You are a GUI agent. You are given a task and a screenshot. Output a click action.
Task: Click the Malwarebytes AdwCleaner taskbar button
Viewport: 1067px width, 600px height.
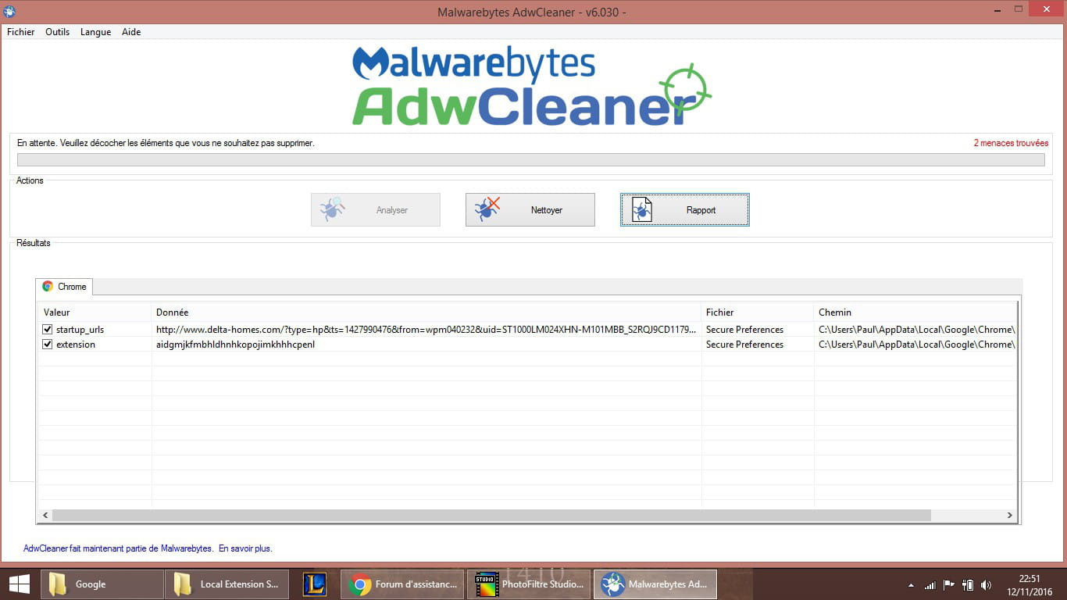pos(655,584)
